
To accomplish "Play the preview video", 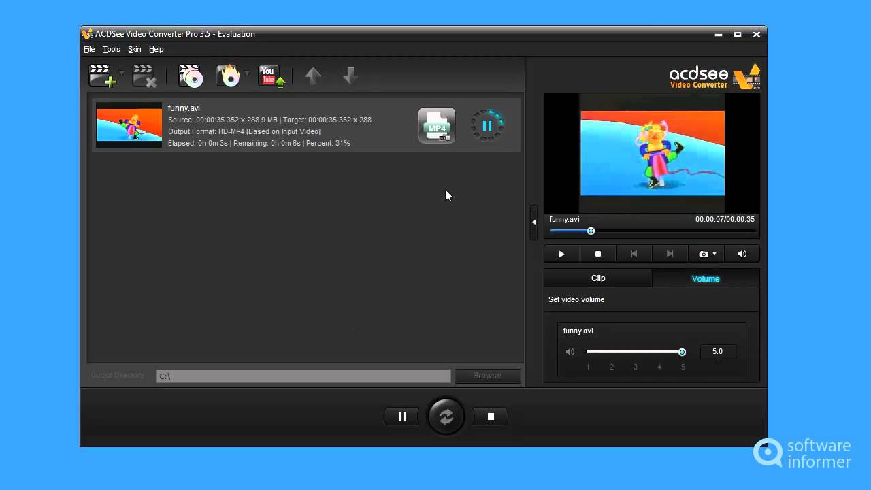I will click(561, 254).
